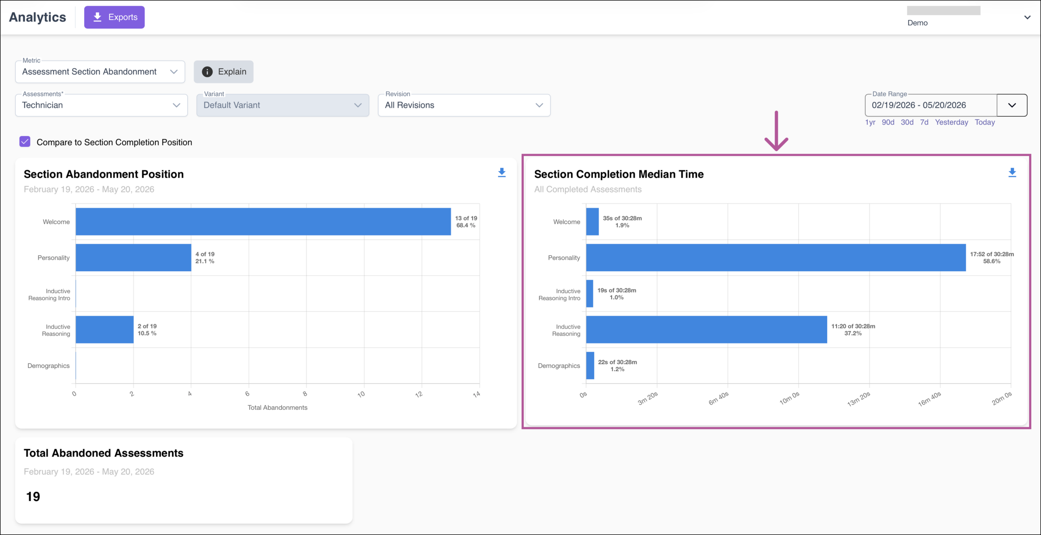Image resolution: width=1041 pixels, height=535 pixels.
Task: Open the All Revisions dropdown
Action: coord(464,105)
